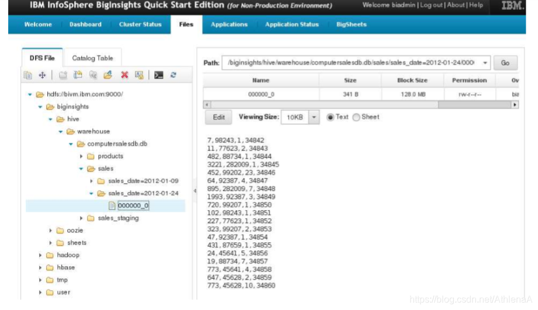Click the IBM logo
Image resolution: width=538 pixels, height=310 pixels.
(x=513, y=6)
